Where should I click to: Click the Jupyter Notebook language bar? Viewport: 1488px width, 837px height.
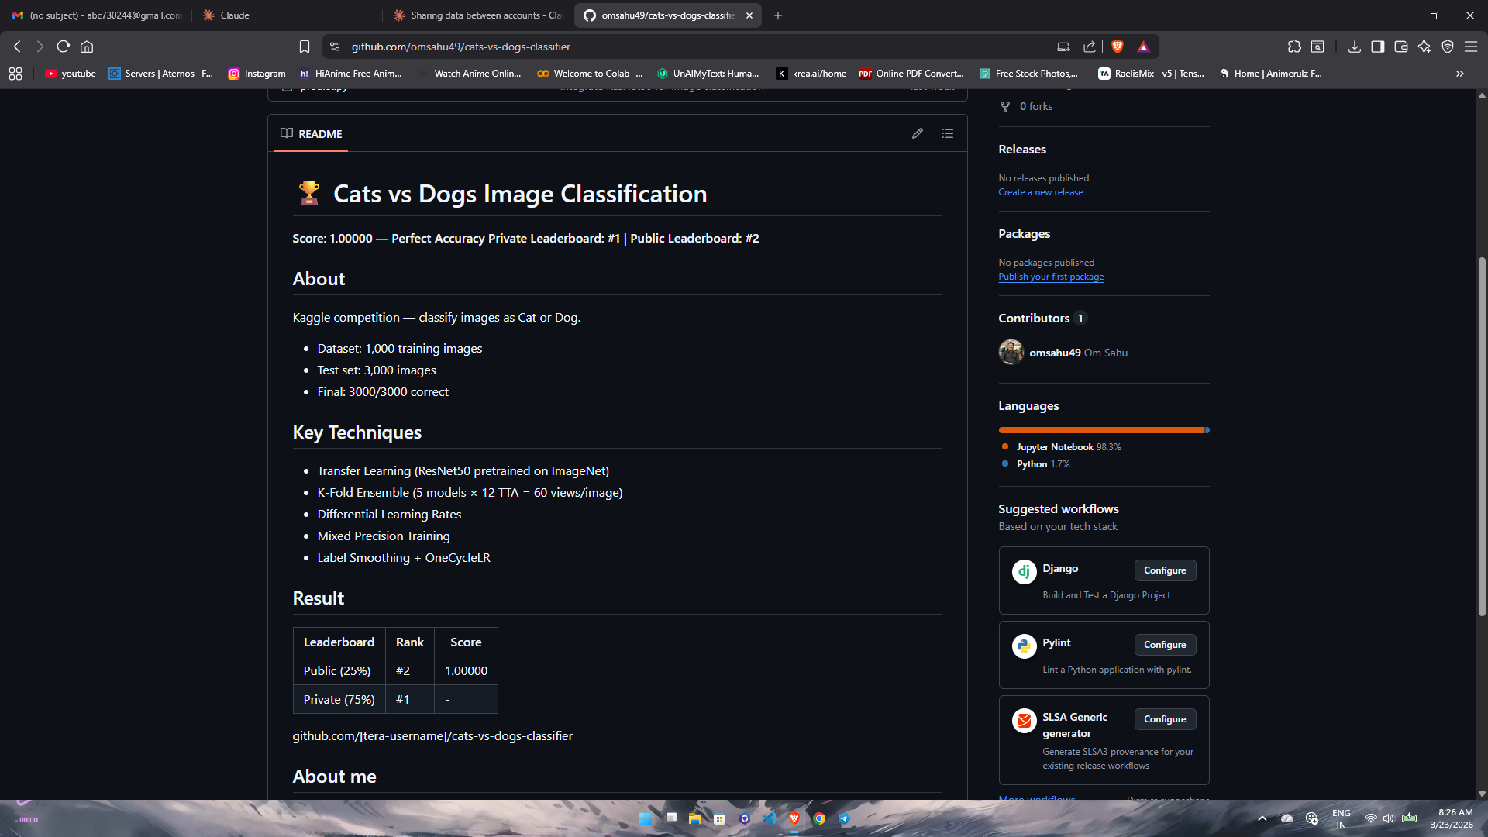click(1100, 430)
